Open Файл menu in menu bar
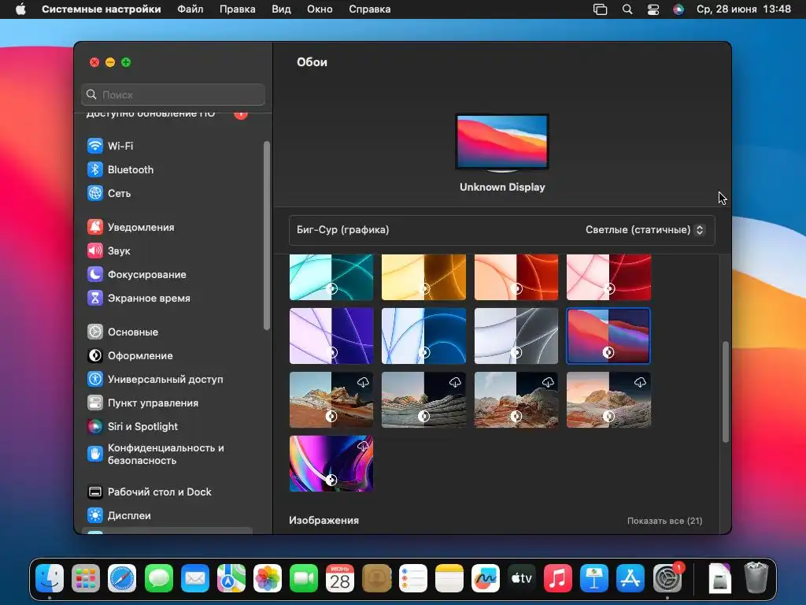The height and width of the screenshot is (605, 806). coord(190,9)
